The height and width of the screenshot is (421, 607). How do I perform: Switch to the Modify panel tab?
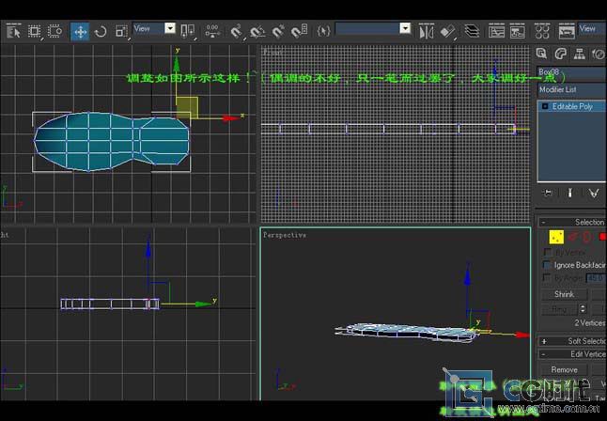(561, 54)
